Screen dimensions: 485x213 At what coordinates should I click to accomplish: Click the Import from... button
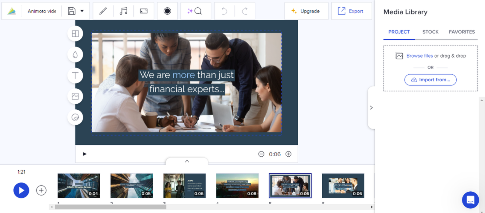click(x=430, y=80)
